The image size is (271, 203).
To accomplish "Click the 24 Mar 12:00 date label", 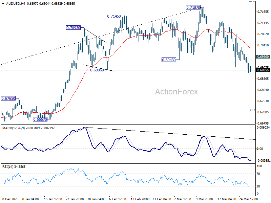I will pos(249,199).
